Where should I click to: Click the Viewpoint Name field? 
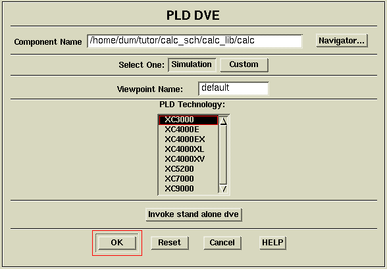click(233, 89)
